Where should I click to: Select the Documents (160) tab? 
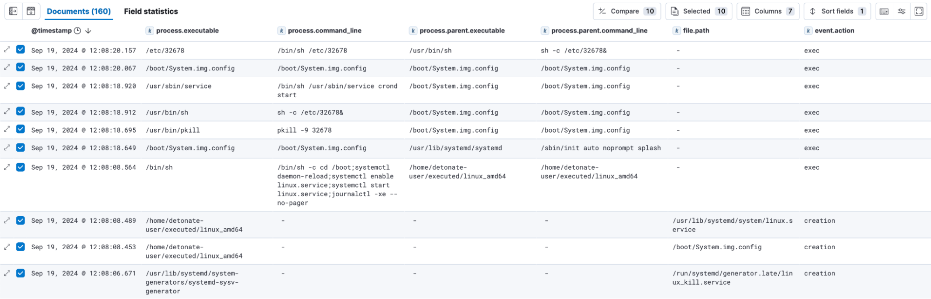pyautogui.click(x=79, y=11)
